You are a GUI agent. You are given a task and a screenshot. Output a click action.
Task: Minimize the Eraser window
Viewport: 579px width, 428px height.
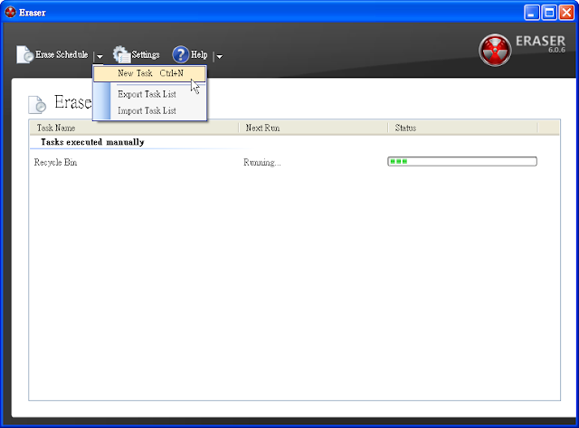click(532, 13)
